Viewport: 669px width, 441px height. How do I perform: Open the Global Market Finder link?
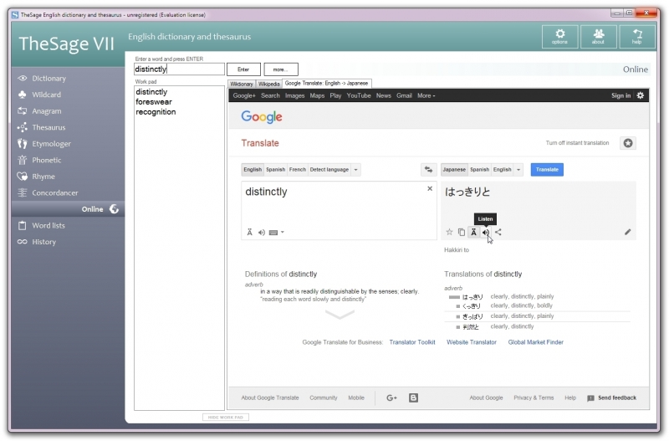click(535, 342)
